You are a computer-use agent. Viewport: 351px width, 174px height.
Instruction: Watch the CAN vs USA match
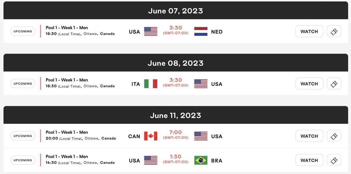[x=309, y=136]
